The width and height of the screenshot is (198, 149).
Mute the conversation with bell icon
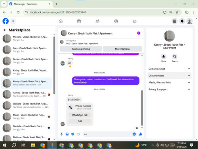point(164,56)
